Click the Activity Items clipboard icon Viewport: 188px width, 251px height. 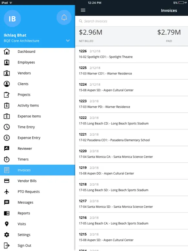point(7,105)
